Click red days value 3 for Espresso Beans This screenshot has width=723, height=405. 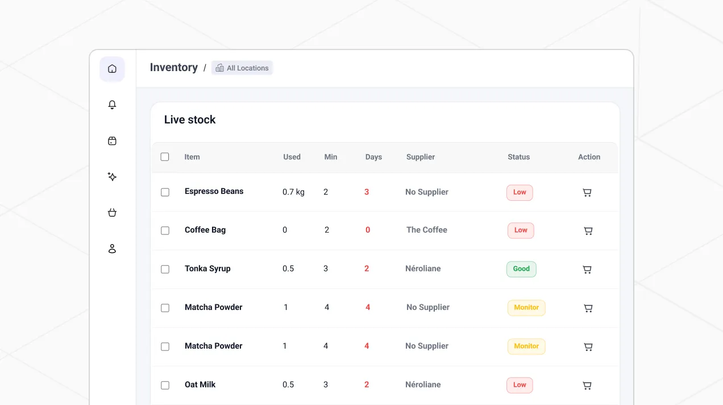[x=367, y=192]
